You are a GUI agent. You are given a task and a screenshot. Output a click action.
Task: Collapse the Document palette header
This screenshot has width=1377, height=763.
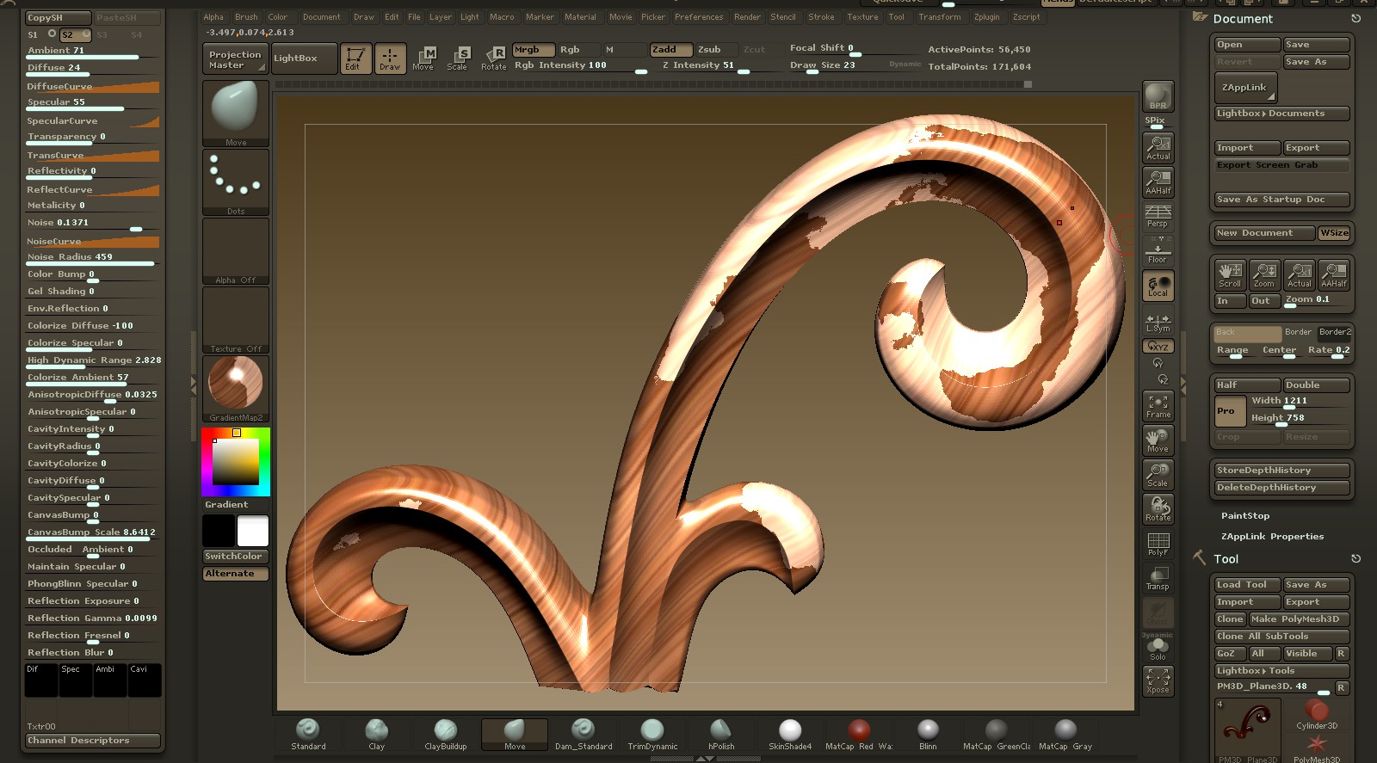coord(1243,19)
